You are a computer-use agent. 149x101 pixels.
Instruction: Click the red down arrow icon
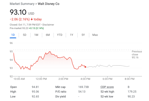[x=32, y=19]
